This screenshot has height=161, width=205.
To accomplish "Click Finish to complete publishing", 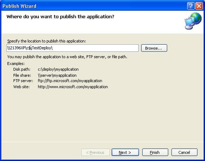I will coord(155,152).
